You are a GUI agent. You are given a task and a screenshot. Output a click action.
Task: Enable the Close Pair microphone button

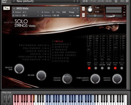pyautogui.click(x=109, y=68)
